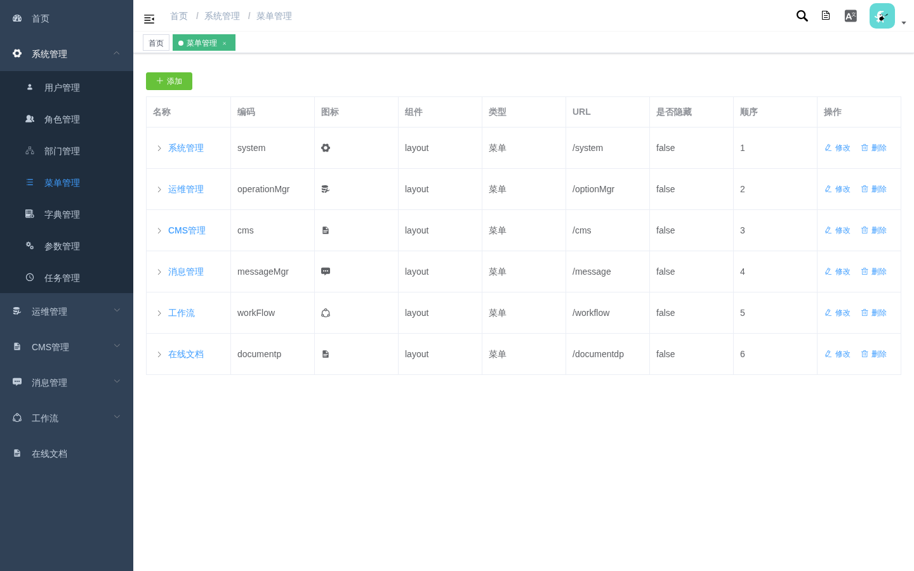This screenshot has height=571, width=914.
Task: Click the clock icon beside 任务管理
Action: coord(30,277)
